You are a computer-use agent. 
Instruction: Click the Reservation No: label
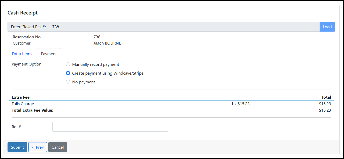click(x=27, y=37)
